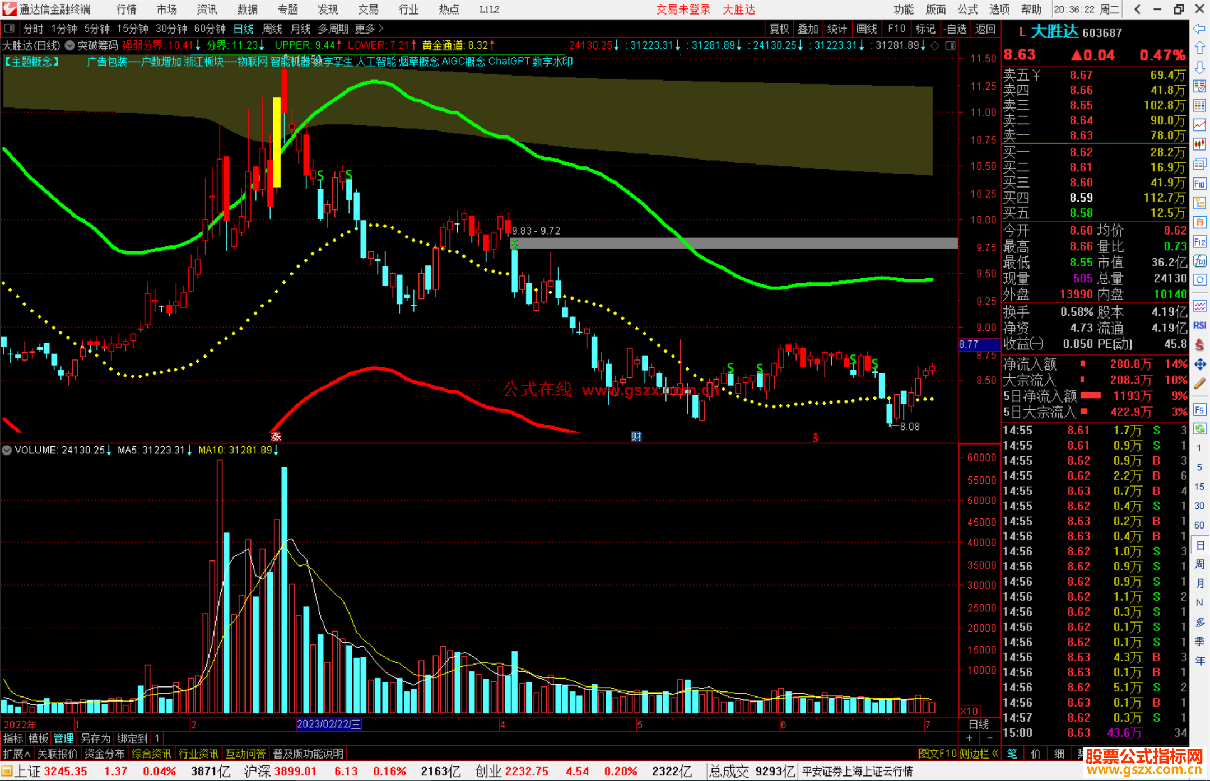This screenshot has height=781, width=1210.
Task: Open the 发现 menu
Action: 328,10
